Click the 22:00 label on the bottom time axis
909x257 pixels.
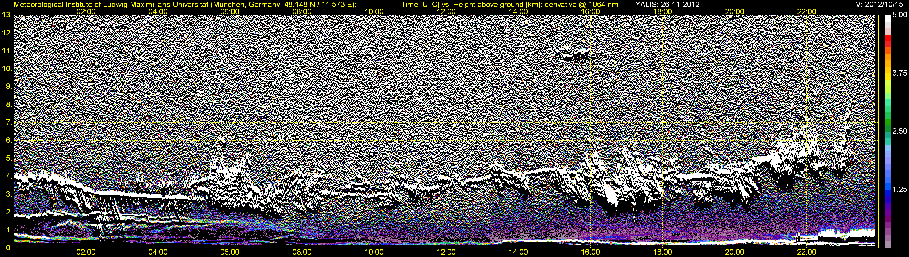pyautogui.click(x=807, y=252)
